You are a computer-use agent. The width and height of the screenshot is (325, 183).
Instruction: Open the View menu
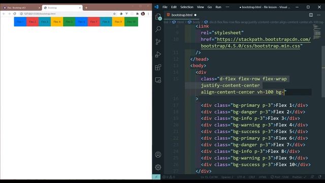200,7
